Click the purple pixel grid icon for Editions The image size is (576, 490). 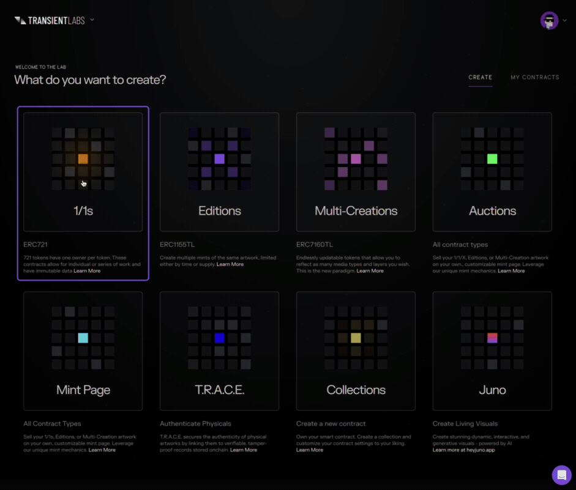(x=219, y=159)
